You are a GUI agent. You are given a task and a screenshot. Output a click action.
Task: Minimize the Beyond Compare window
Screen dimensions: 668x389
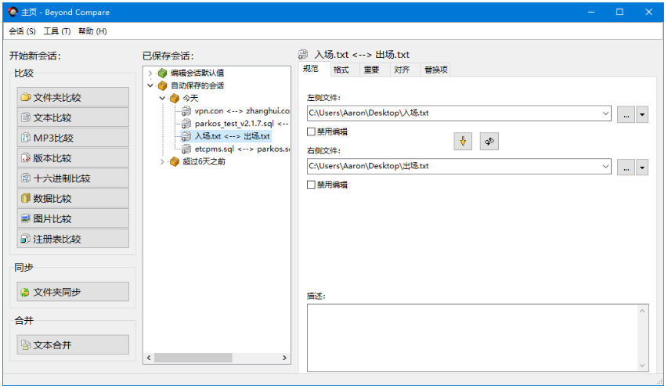[591, 12]
